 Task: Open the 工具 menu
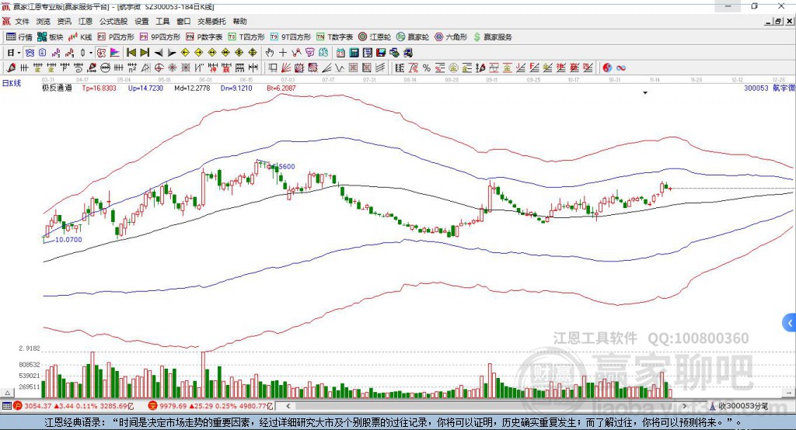162,21
